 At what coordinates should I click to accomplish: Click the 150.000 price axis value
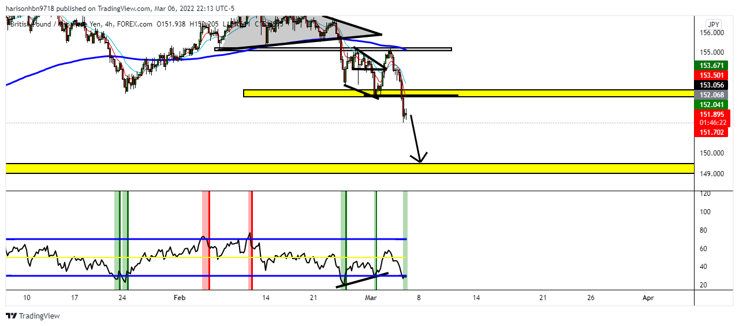(x=712, y=153)
